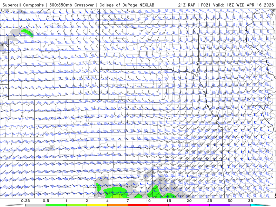Click the "500:850mb Crossover" header label
This screenshot has width=276, height=207.
tap(72, 5)
